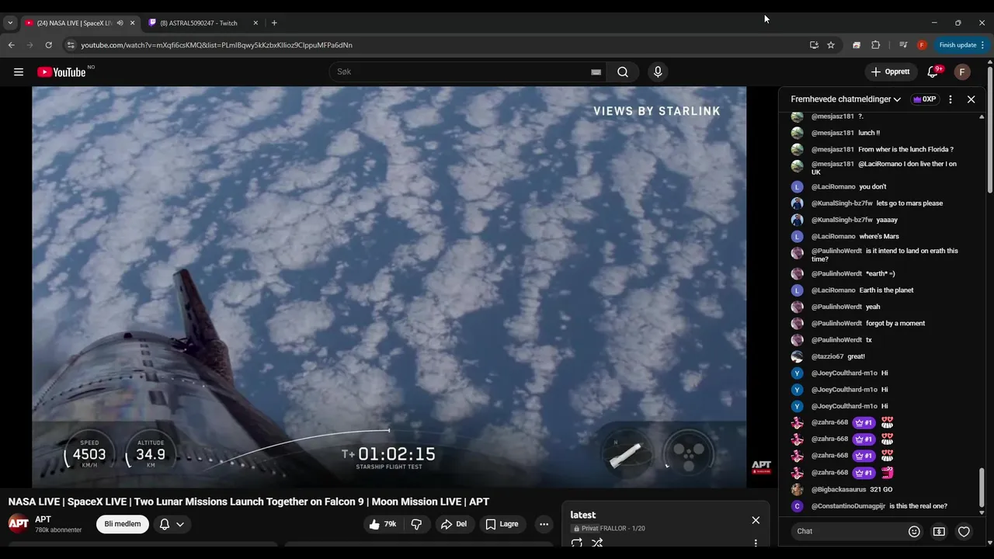Image resolution: width=994 pixels, height=559 pixels.
Task: Share the video with Del button
Action: tap(454, 524)
